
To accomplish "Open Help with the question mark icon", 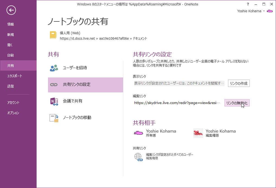I will pos(248,4).
